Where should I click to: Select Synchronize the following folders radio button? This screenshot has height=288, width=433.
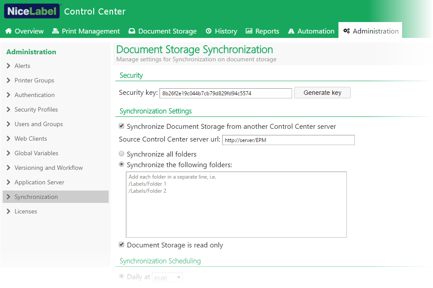point(122,164)
